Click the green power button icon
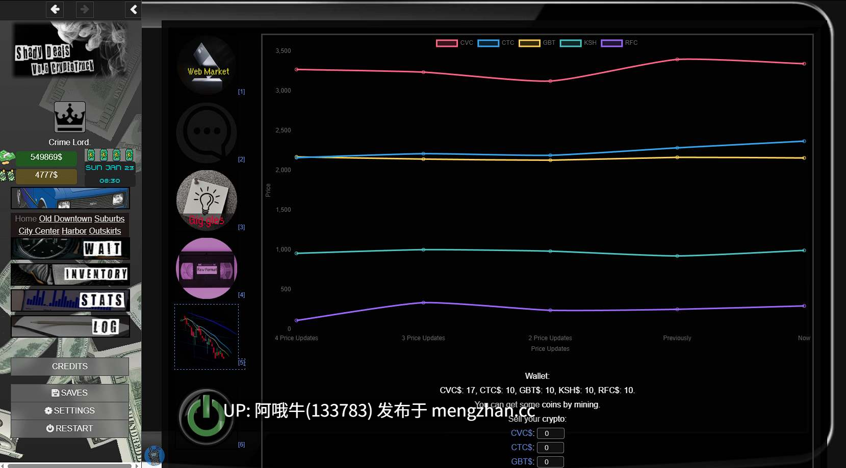The image size is (846, 468). (x=206, y=417)
